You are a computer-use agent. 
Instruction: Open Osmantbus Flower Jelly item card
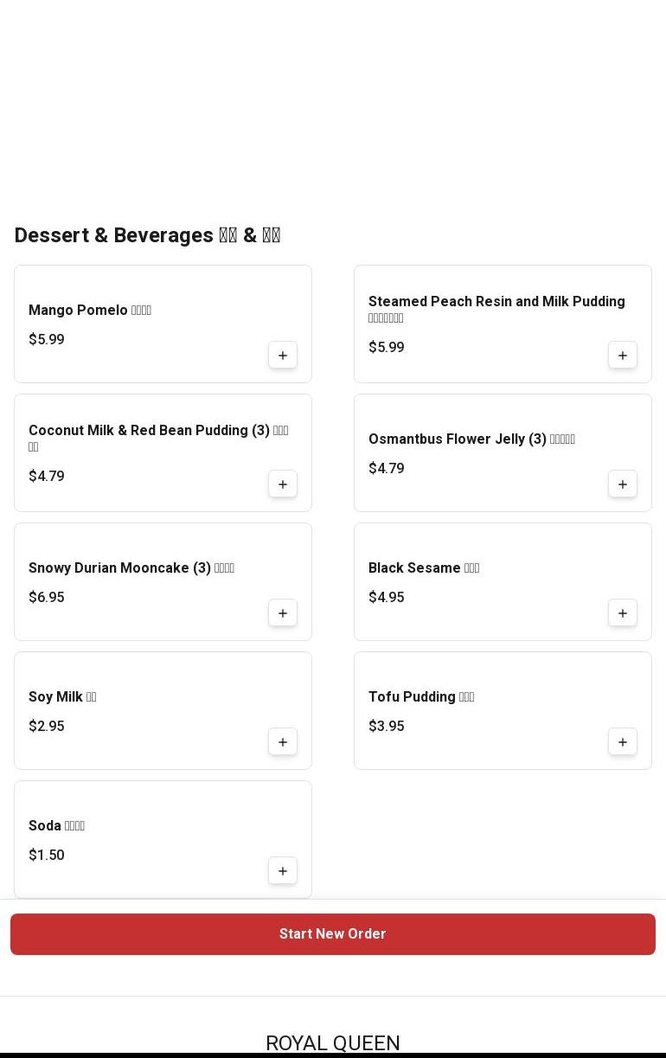pos(484,453)
